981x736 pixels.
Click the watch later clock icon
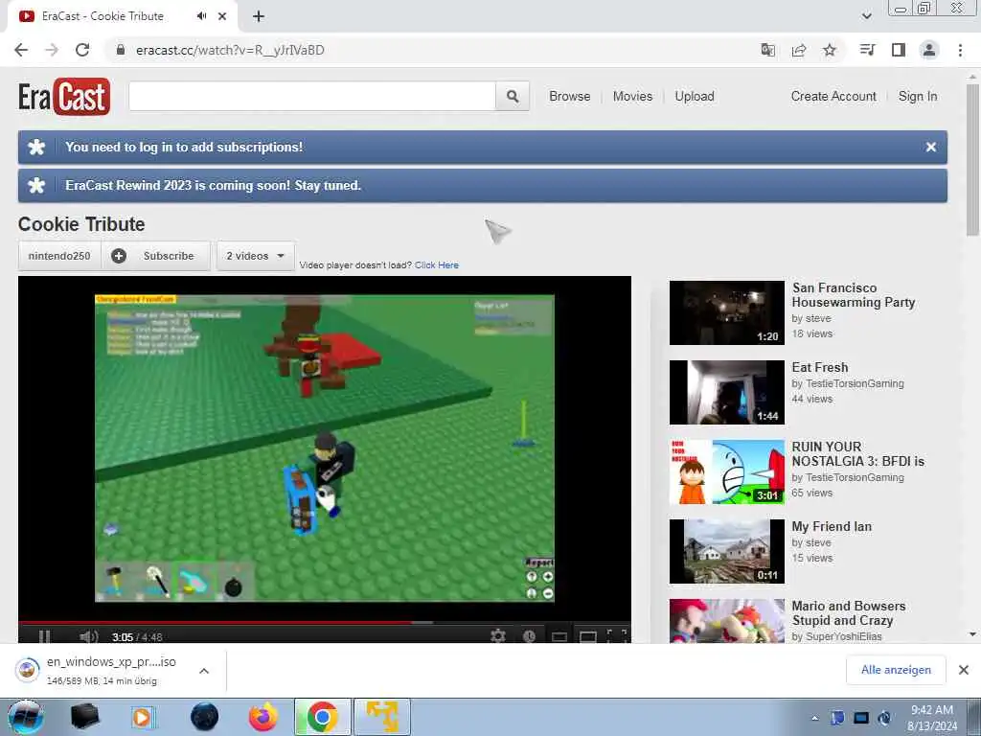pos(529,636)
